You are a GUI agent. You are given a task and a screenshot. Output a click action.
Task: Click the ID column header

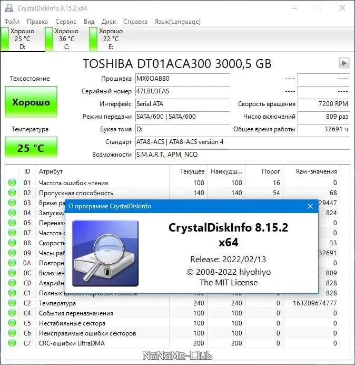(27, 171)
